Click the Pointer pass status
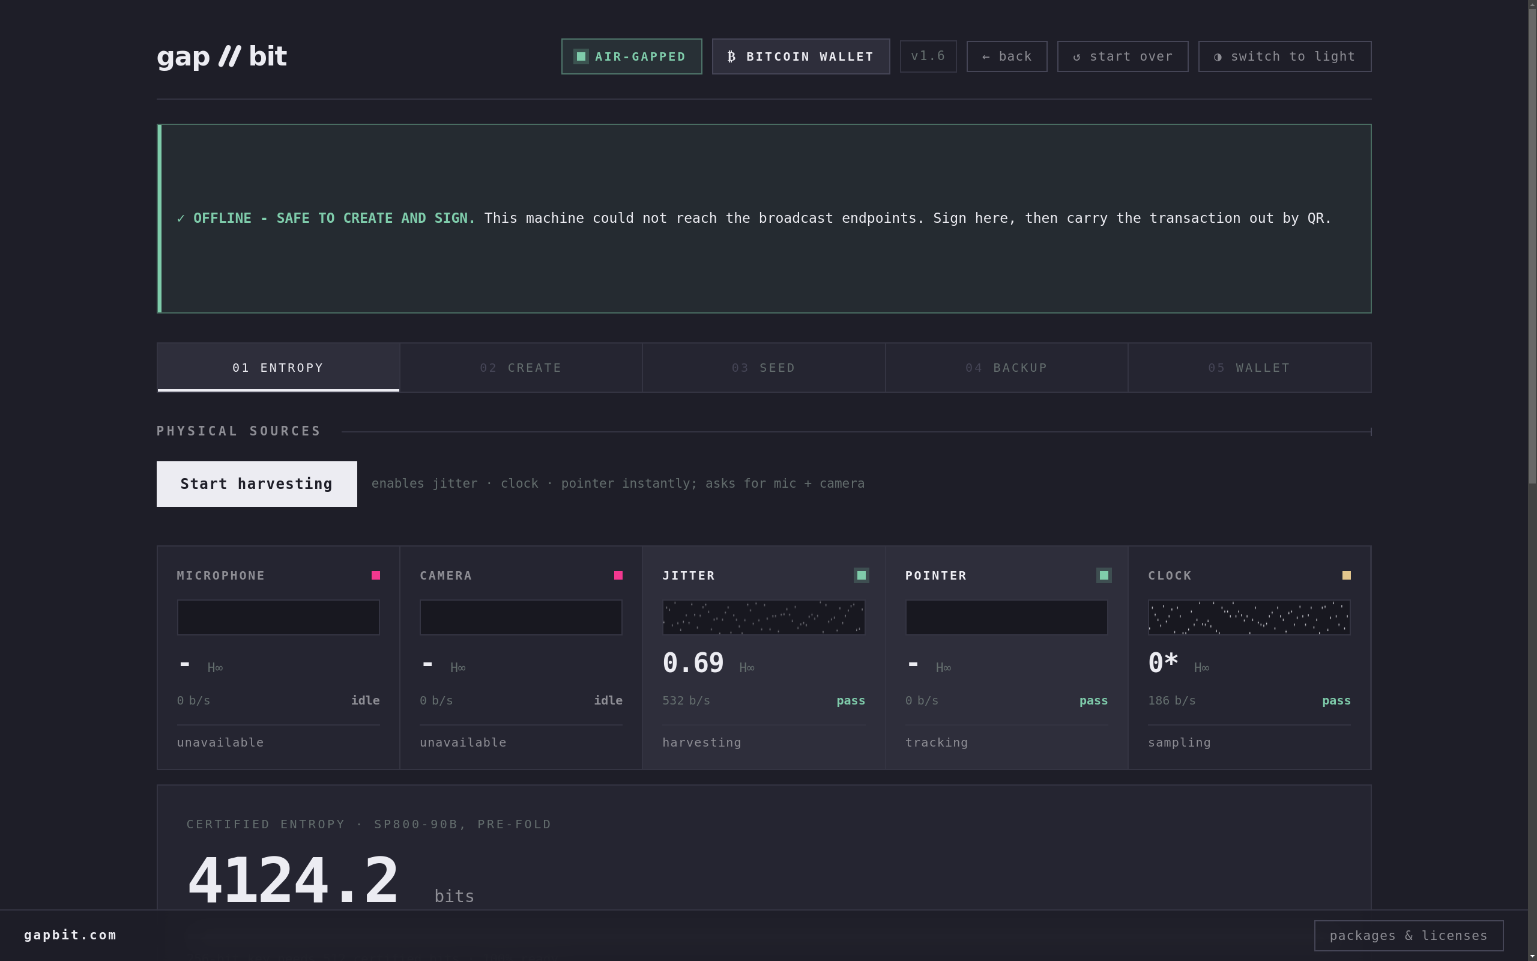 [x=1093, y=700]
